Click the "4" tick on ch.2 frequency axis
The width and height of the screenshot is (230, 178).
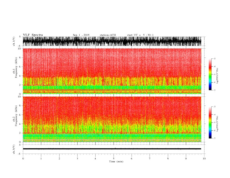click(x=20, y=124)
